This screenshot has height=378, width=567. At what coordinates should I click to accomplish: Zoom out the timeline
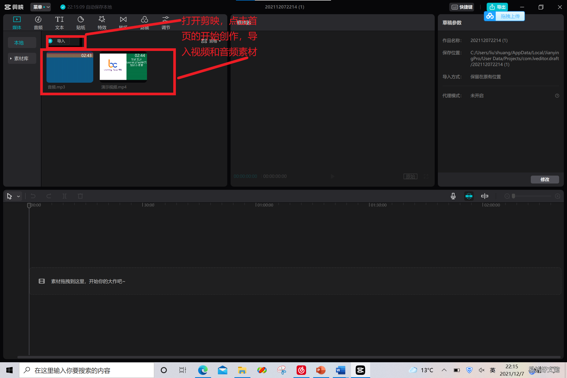tap(507, 196)
